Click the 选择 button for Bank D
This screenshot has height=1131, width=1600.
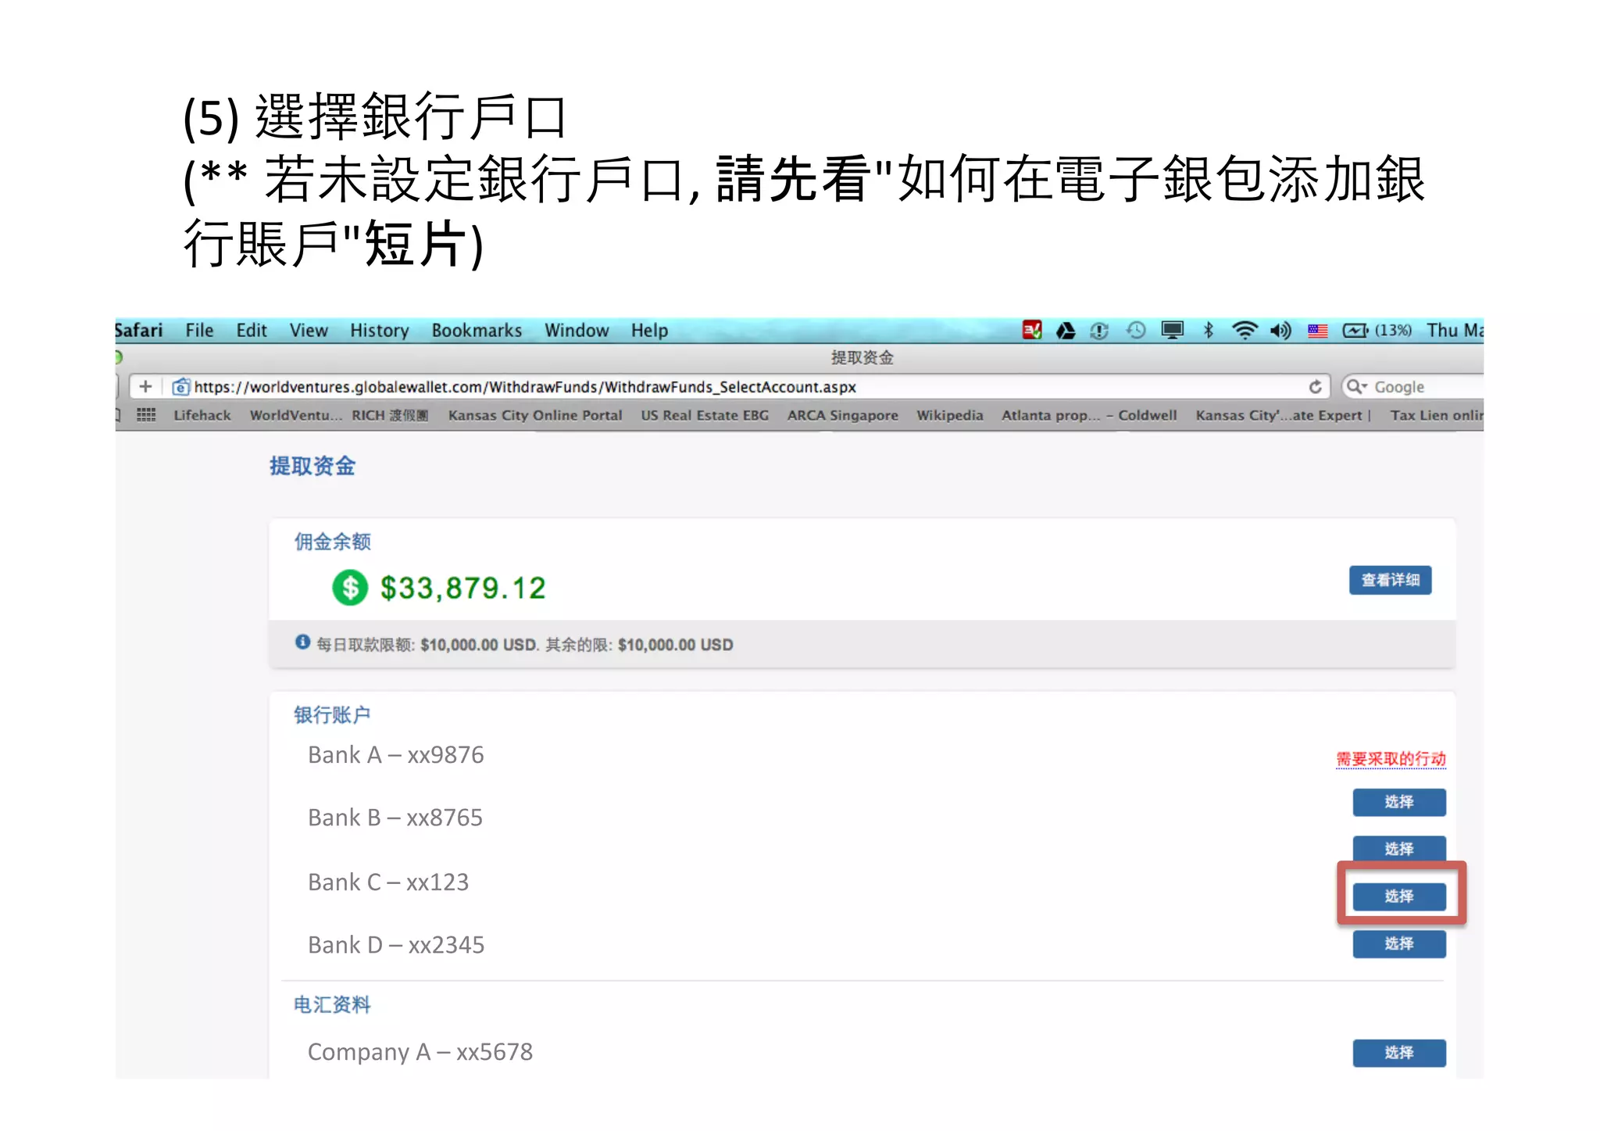coord(1399,943)
